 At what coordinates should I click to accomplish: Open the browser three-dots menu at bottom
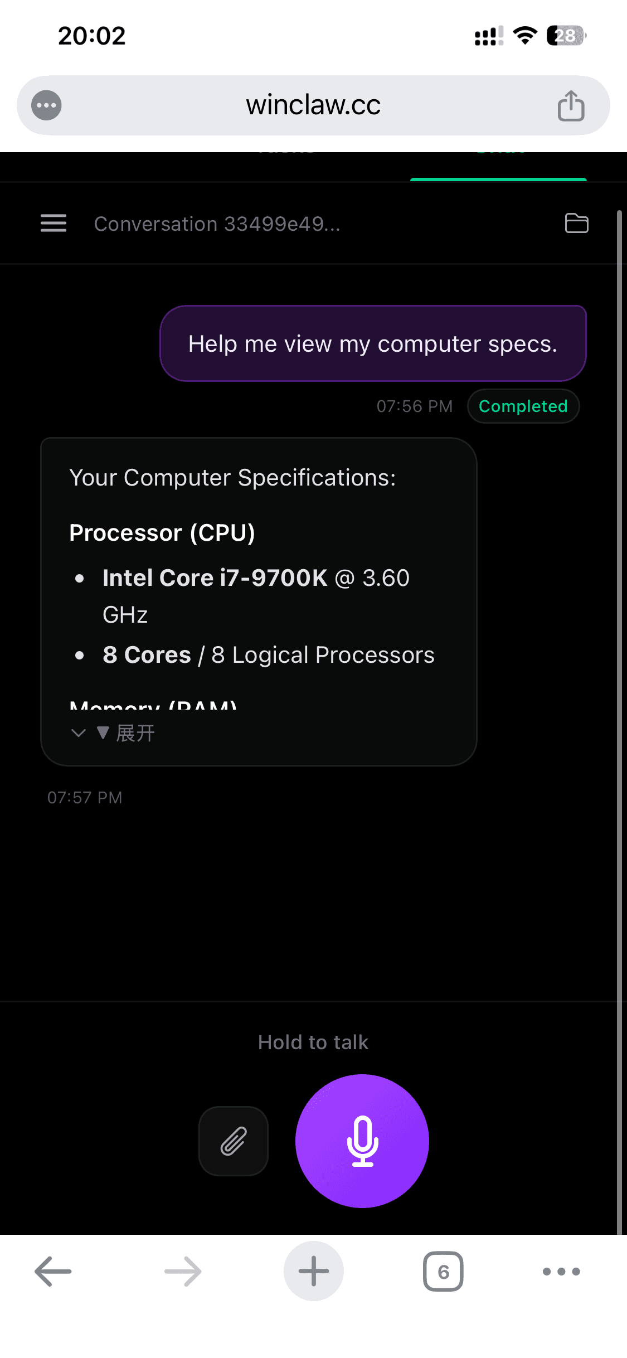click(x=561, y=1272)
